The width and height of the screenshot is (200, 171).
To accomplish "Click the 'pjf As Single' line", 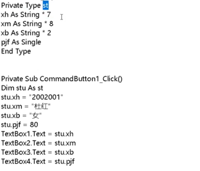I will point(21,42).
